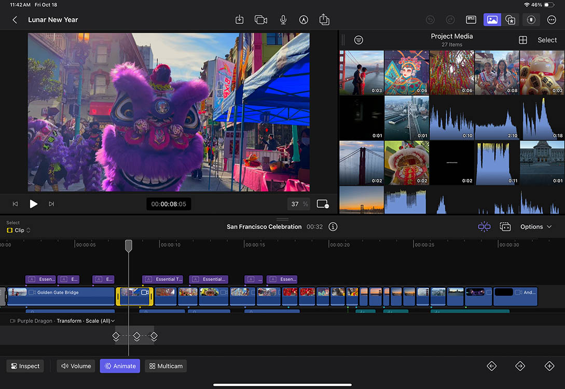Open the record voiceover microphone icon
This screenshot has width=565, height=389.
pos(283,19)
